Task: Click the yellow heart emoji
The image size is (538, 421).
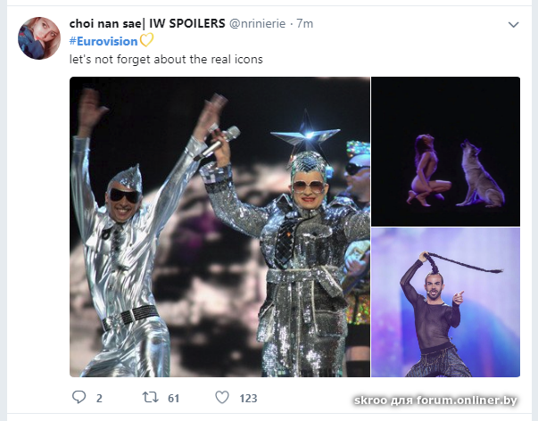Action: point(147,40)
